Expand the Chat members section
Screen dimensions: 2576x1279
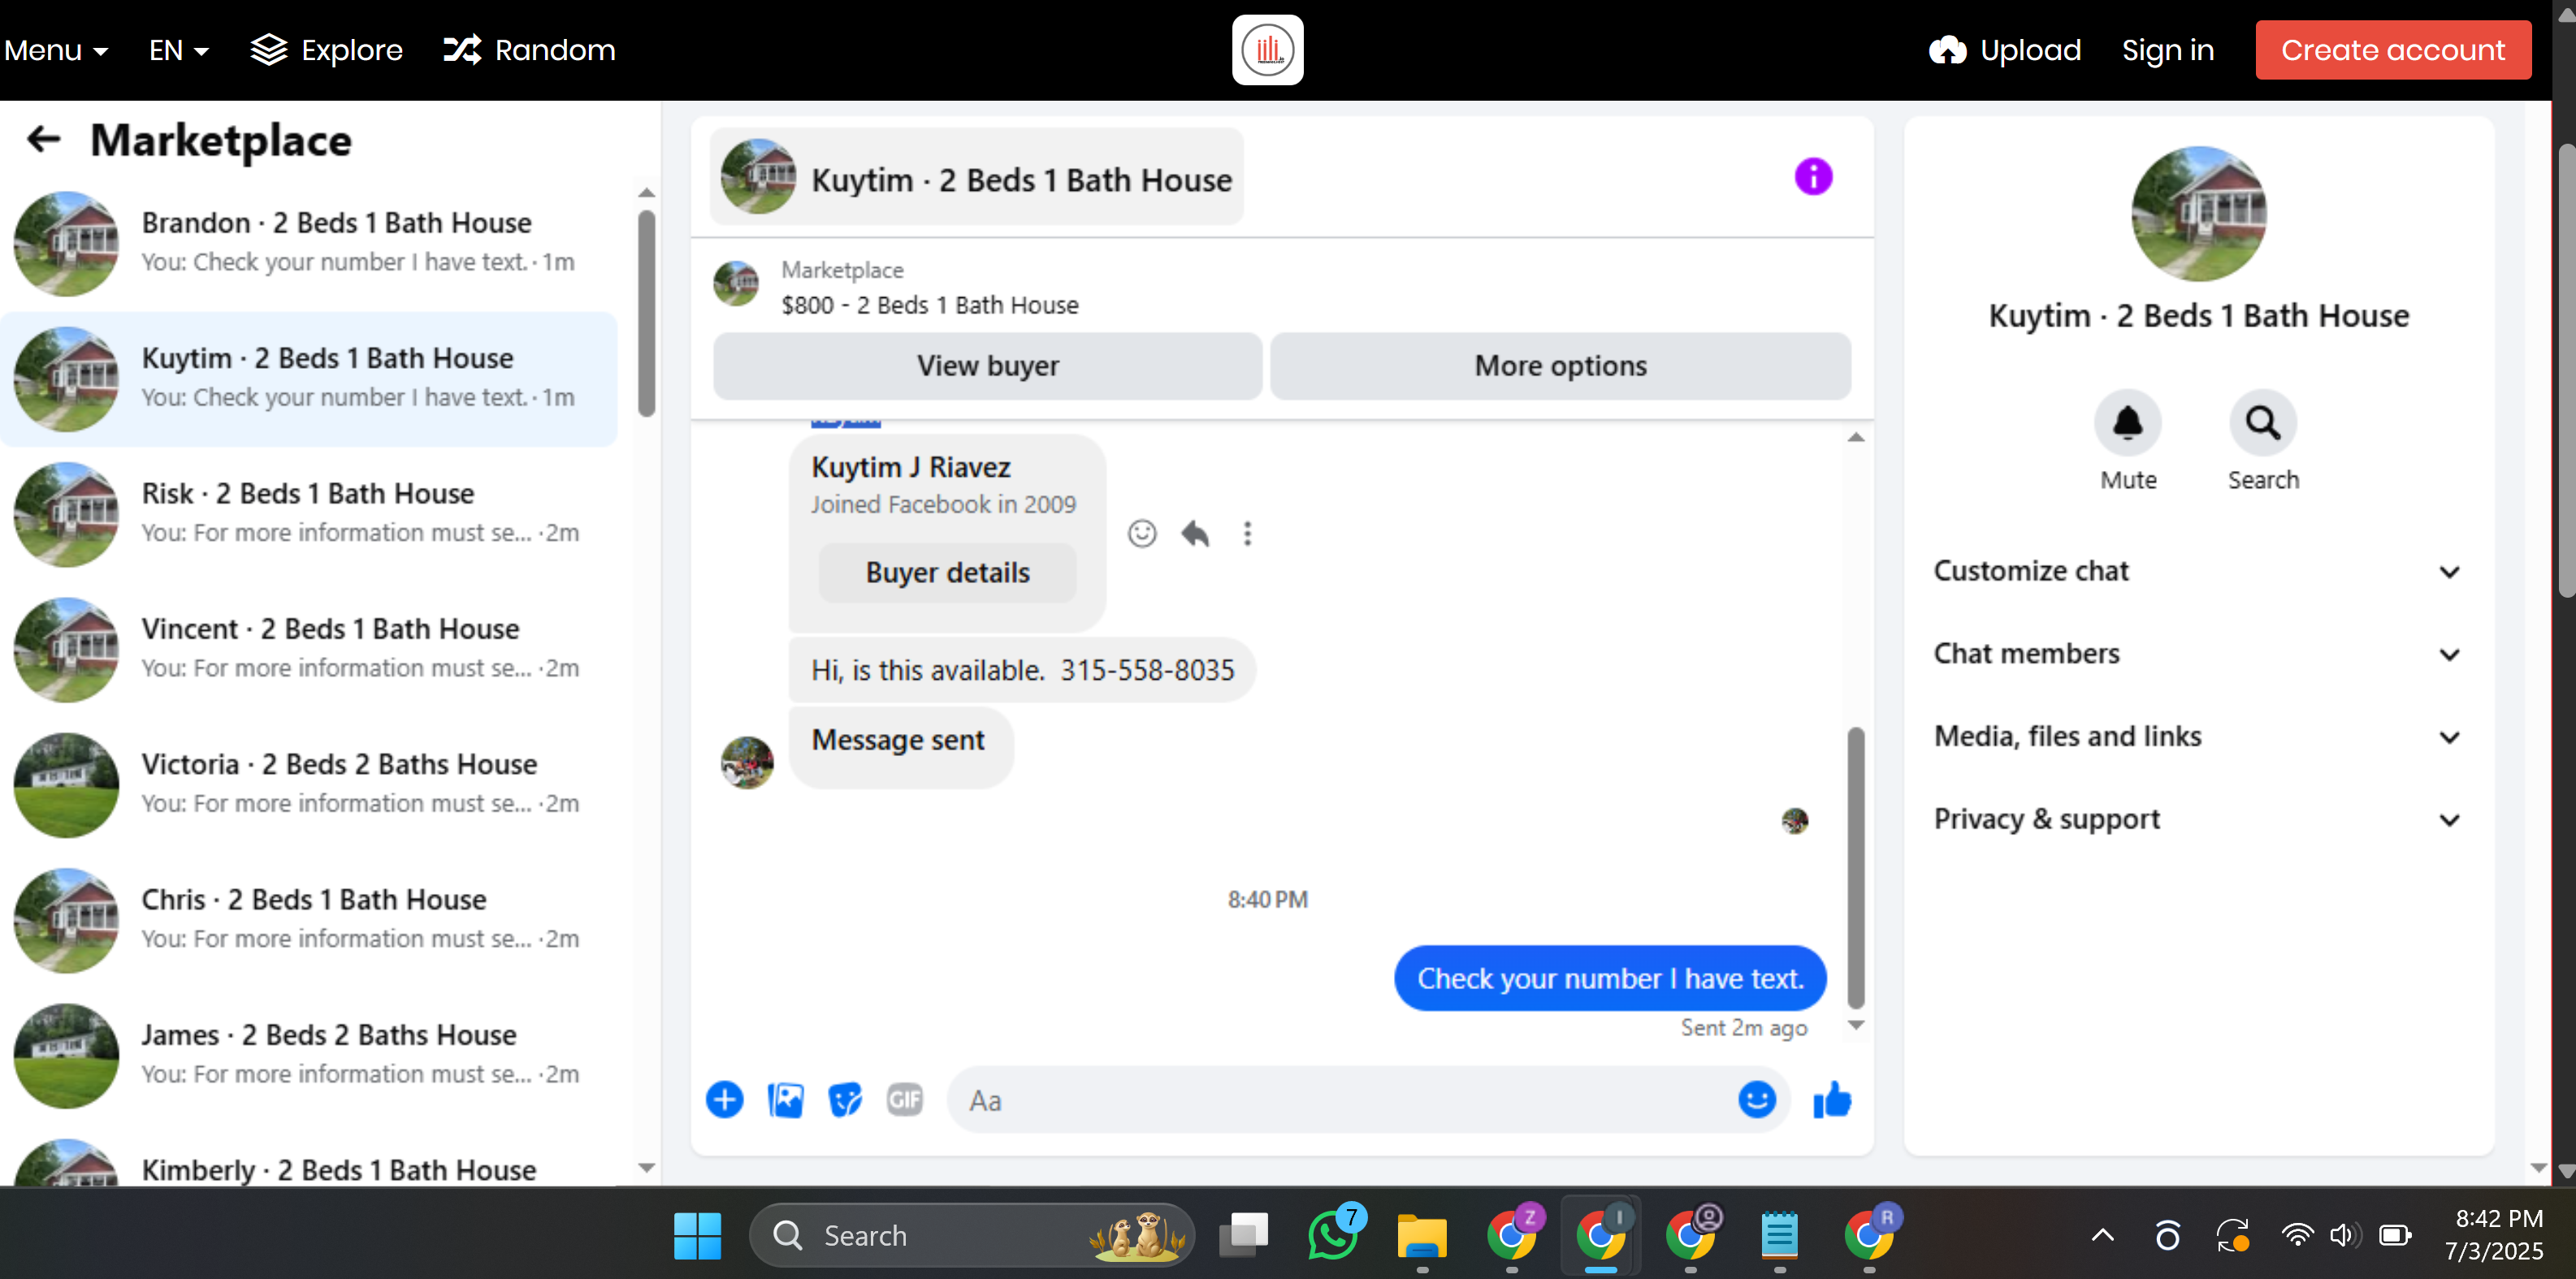(x=2197, y=654)
